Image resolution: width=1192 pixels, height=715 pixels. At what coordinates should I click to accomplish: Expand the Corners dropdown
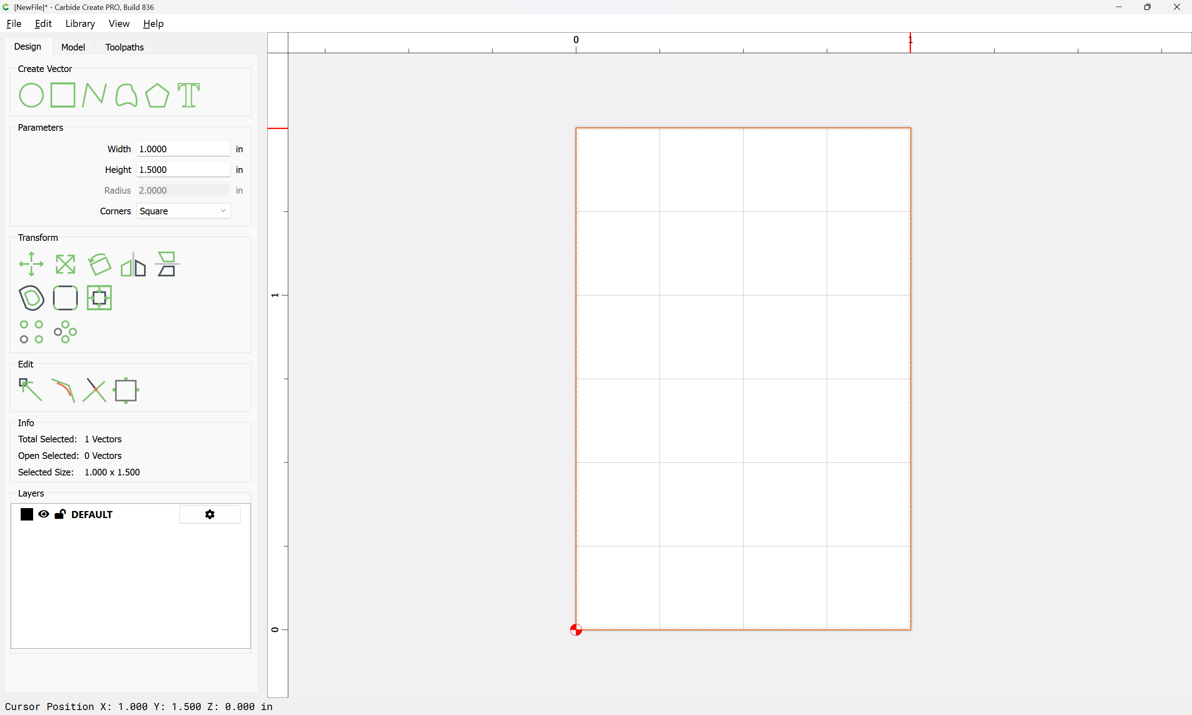[x=183, y=211]
